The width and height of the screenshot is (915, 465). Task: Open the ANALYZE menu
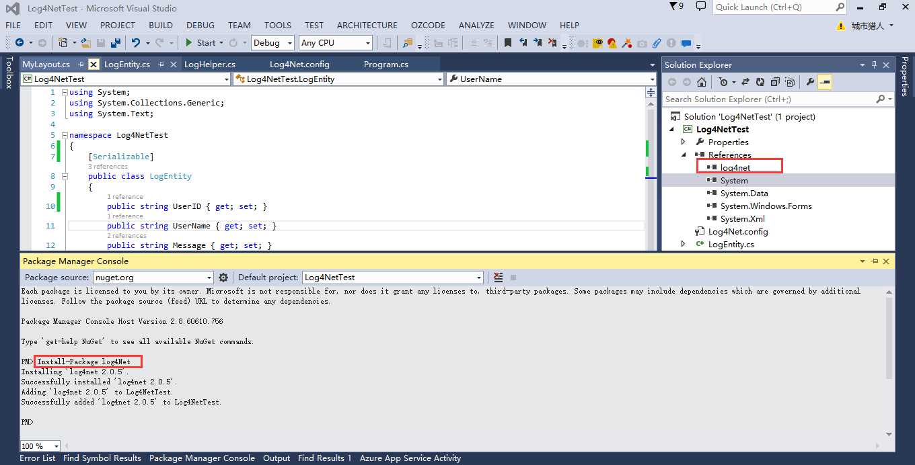(476, 25)
